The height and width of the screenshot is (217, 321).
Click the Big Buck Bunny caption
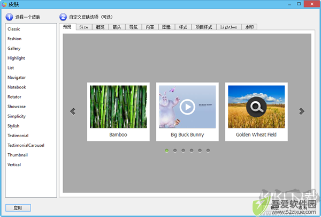(187, 134)
